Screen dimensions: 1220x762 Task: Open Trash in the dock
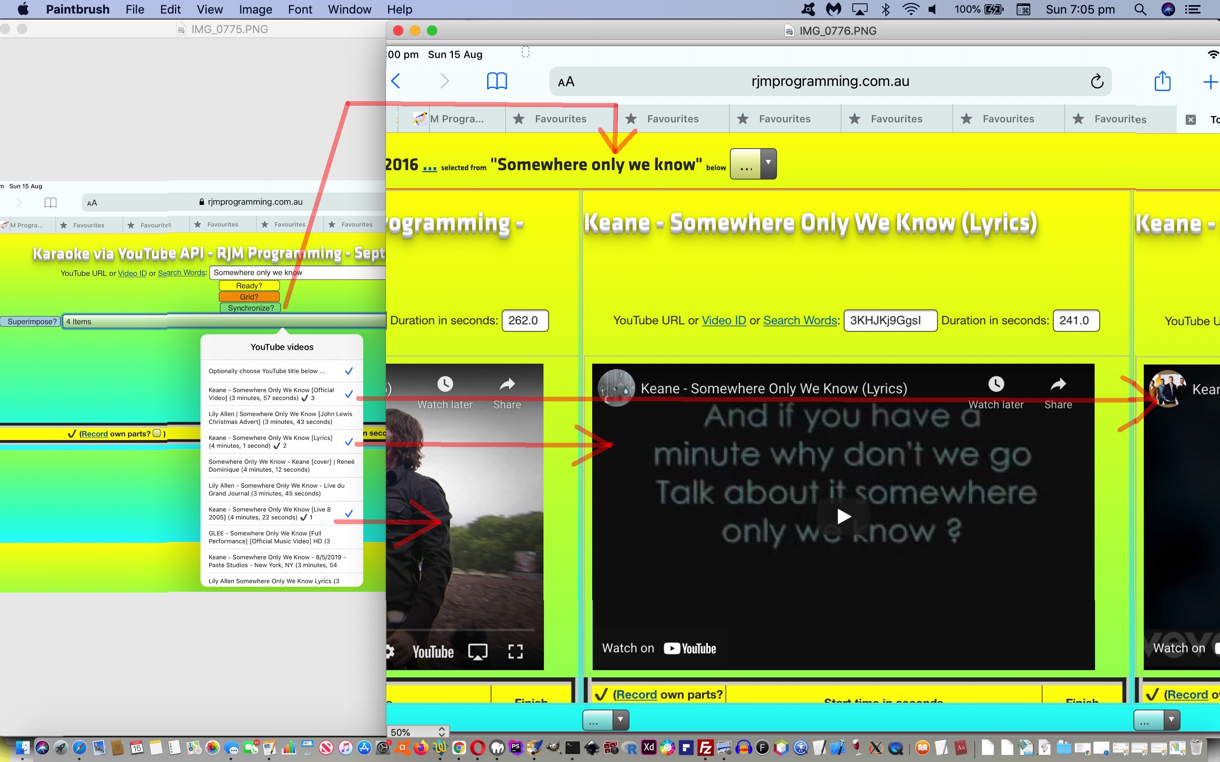coord(1196,748)
